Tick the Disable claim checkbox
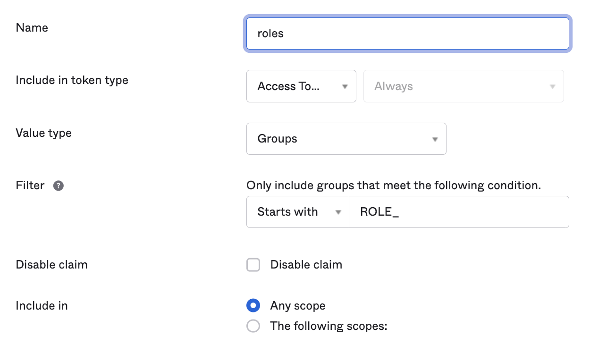The width and height of the screenshot is (590, 353). coord(253,265)
